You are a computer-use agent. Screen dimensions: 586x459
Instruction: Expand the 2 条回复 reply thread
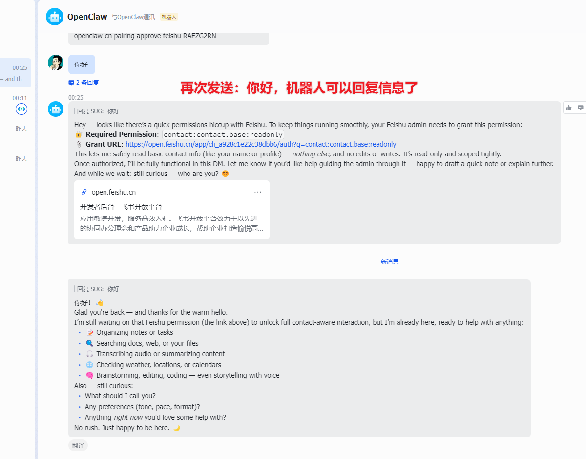pyautogui.click(x=84, y=83)
